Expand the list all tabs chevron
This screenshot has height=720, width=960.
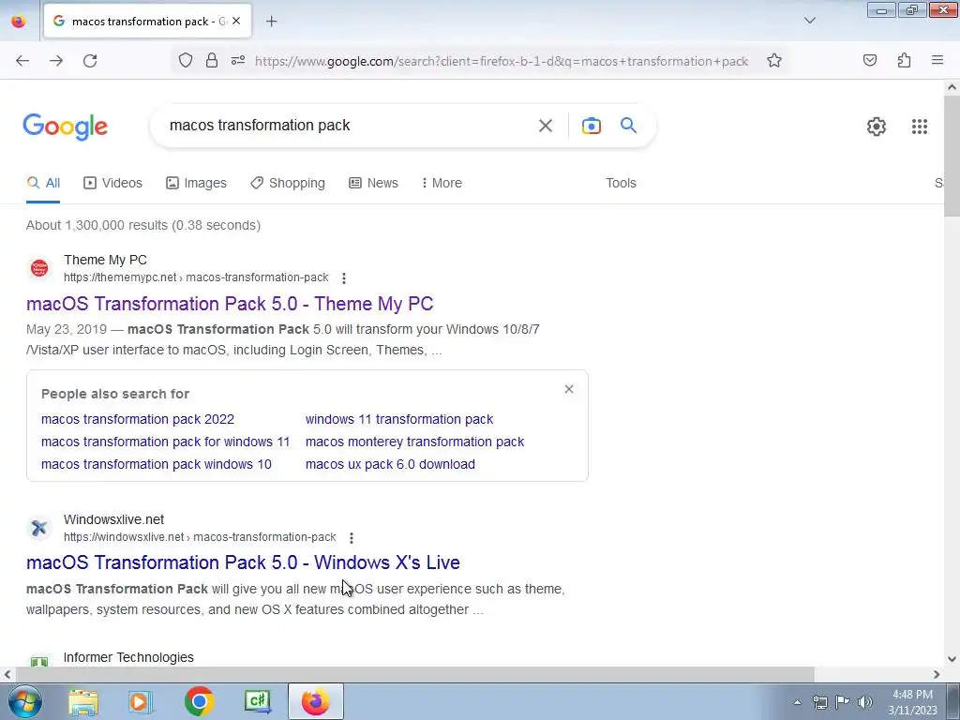pos(809,21)
